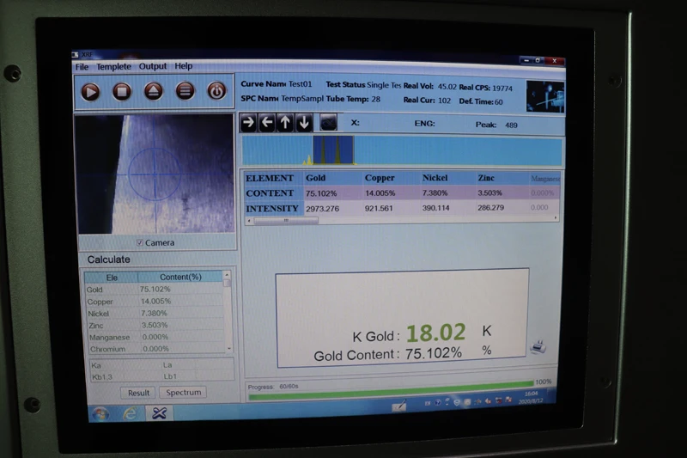This screenshot has width=687, height=458.
Task: Click the up arrow navigation button
Action: click(x=285, y=123)
